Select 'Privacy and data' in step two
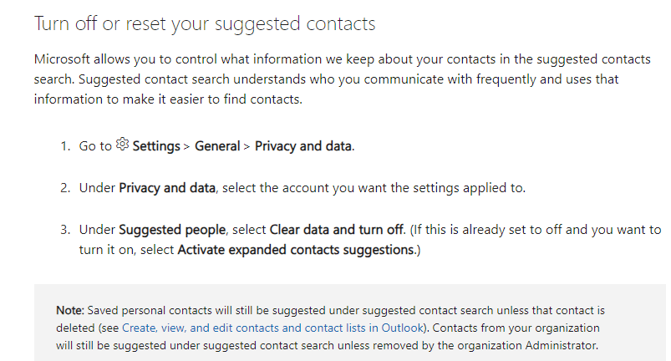 click(167, 187)
